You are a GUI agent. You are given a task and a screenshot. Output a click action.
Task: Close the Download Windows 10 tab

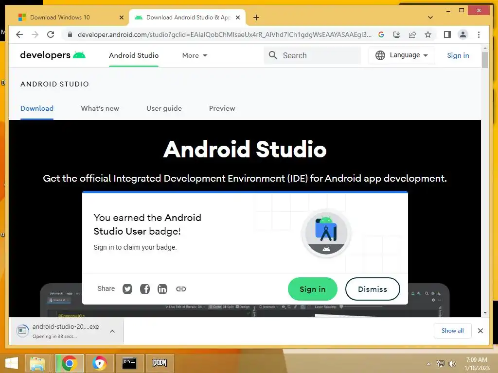(121, 17)
